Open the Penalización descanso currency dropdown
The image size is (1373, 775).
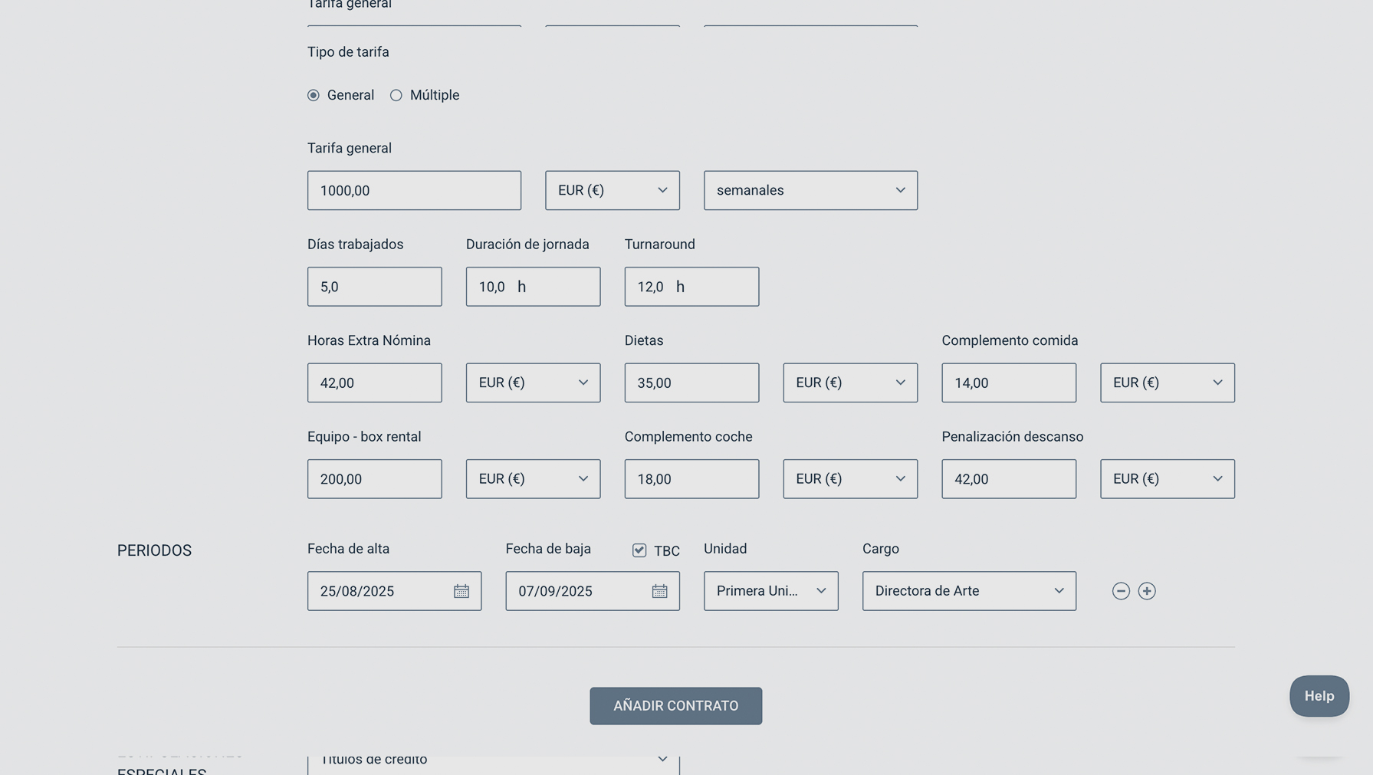[x=1167, y=479]
